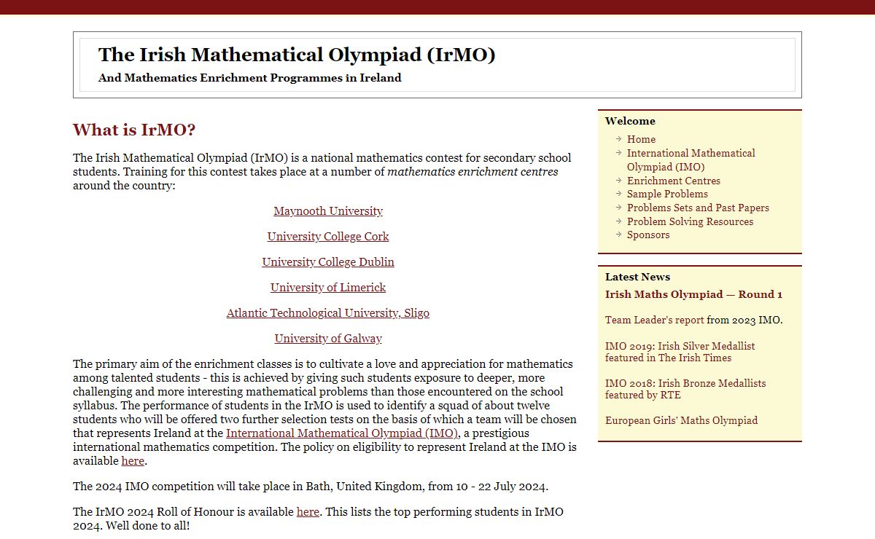
Task: Click the 'Latest News' sidebar heading
Action: pyautogui.click(x=637, y=277)
